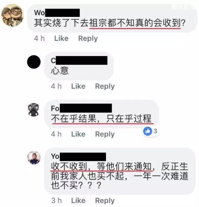Open the woman's photo avatar beside Yo

pyautogui.click(x=34, y=158)
